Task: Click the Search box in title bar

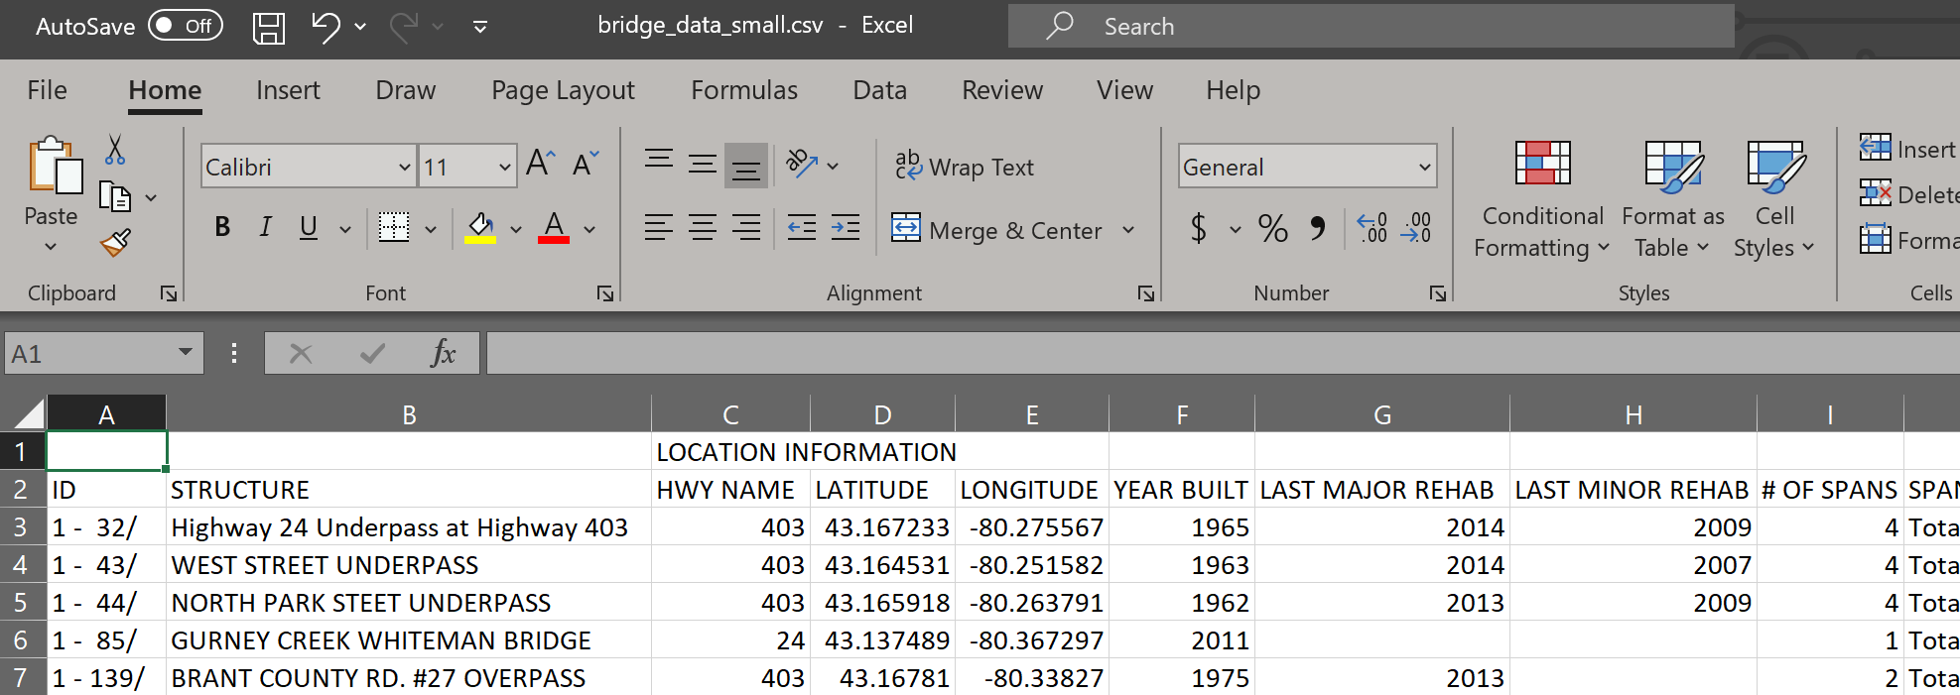Action: 1372,26
